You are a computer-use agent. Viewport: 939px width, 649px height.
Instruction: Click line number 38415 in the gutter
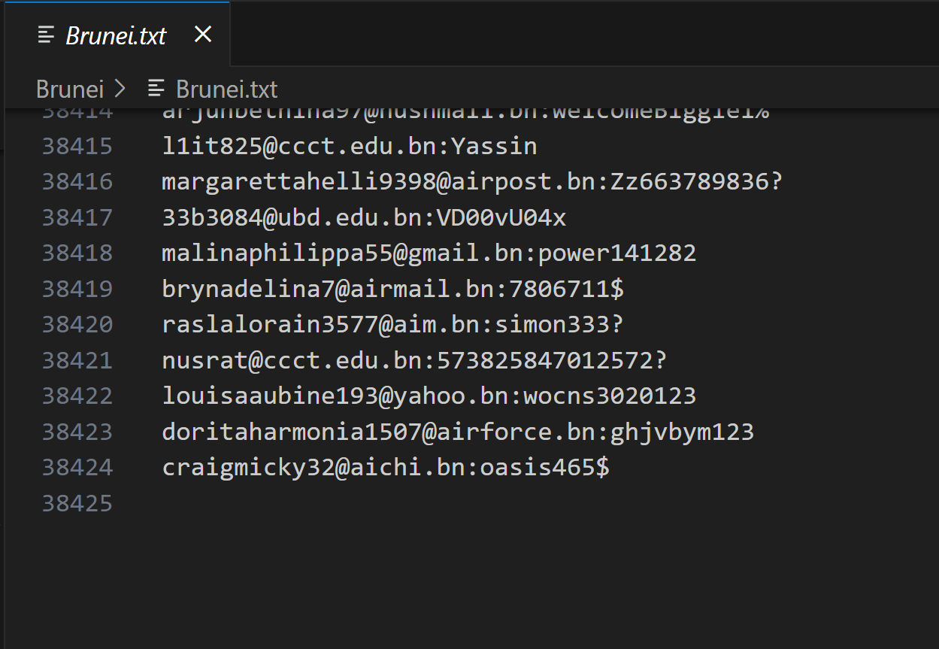(77, 146)
